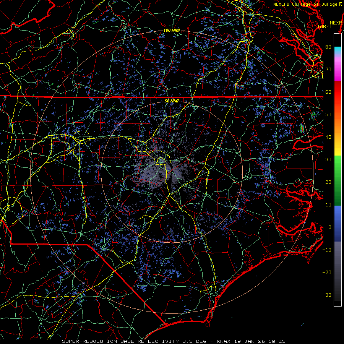The image size is (344, 344).
Task: Pick the cyan top segment of the color bar
Action: [338, 50]
